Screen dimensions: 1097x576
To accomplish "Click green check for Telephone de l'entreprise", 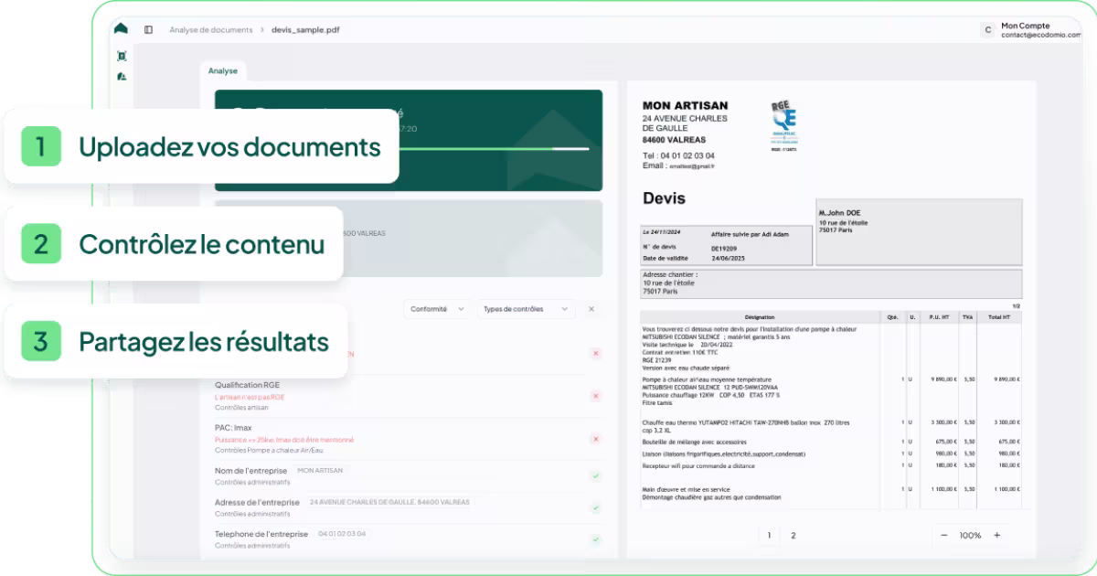I will point(595,539).
